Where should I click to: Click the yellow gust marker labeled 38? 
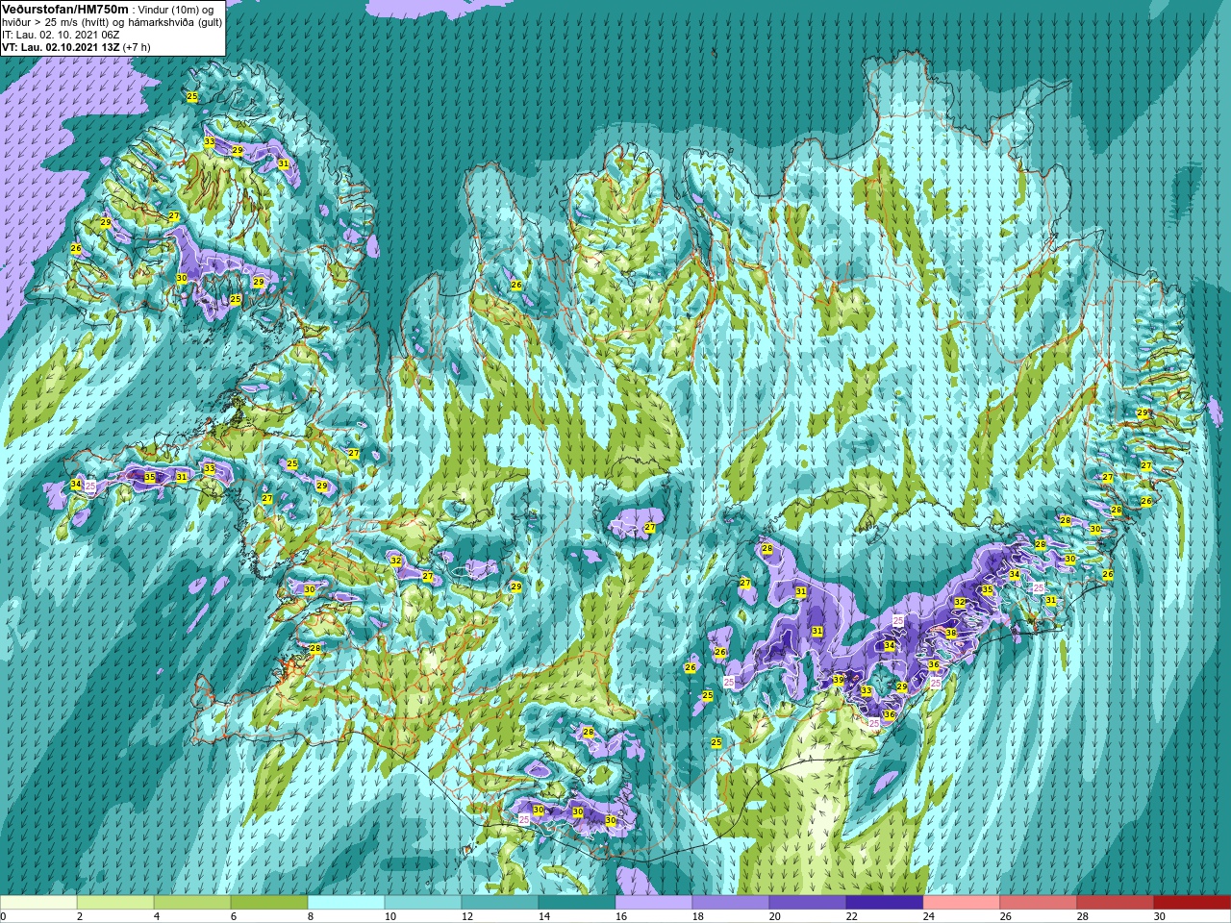click(x=950, y=633)
